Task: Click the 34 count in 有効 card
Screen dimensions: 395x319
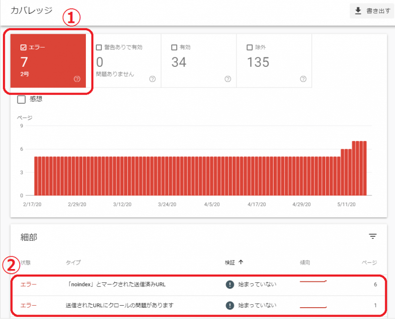Action: (x=179, y=62)
